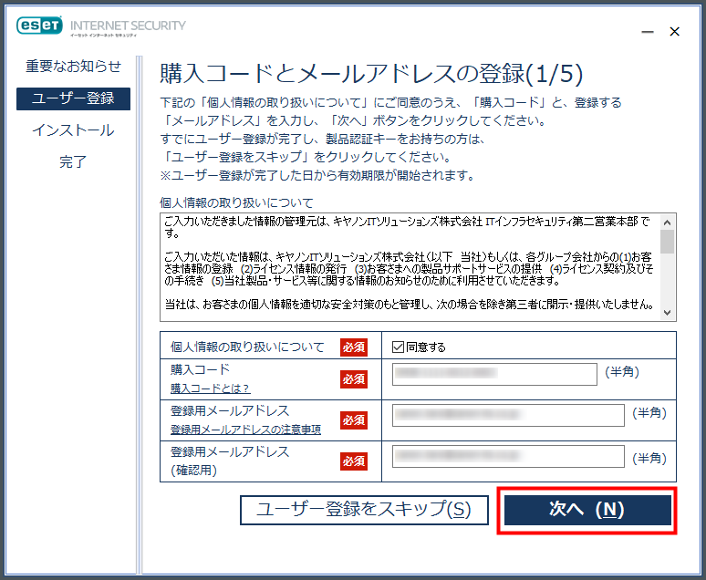The height and width of the screenshot is (580, 706).
Task: Select the インストール step
Action: click(x=73, y=130)
